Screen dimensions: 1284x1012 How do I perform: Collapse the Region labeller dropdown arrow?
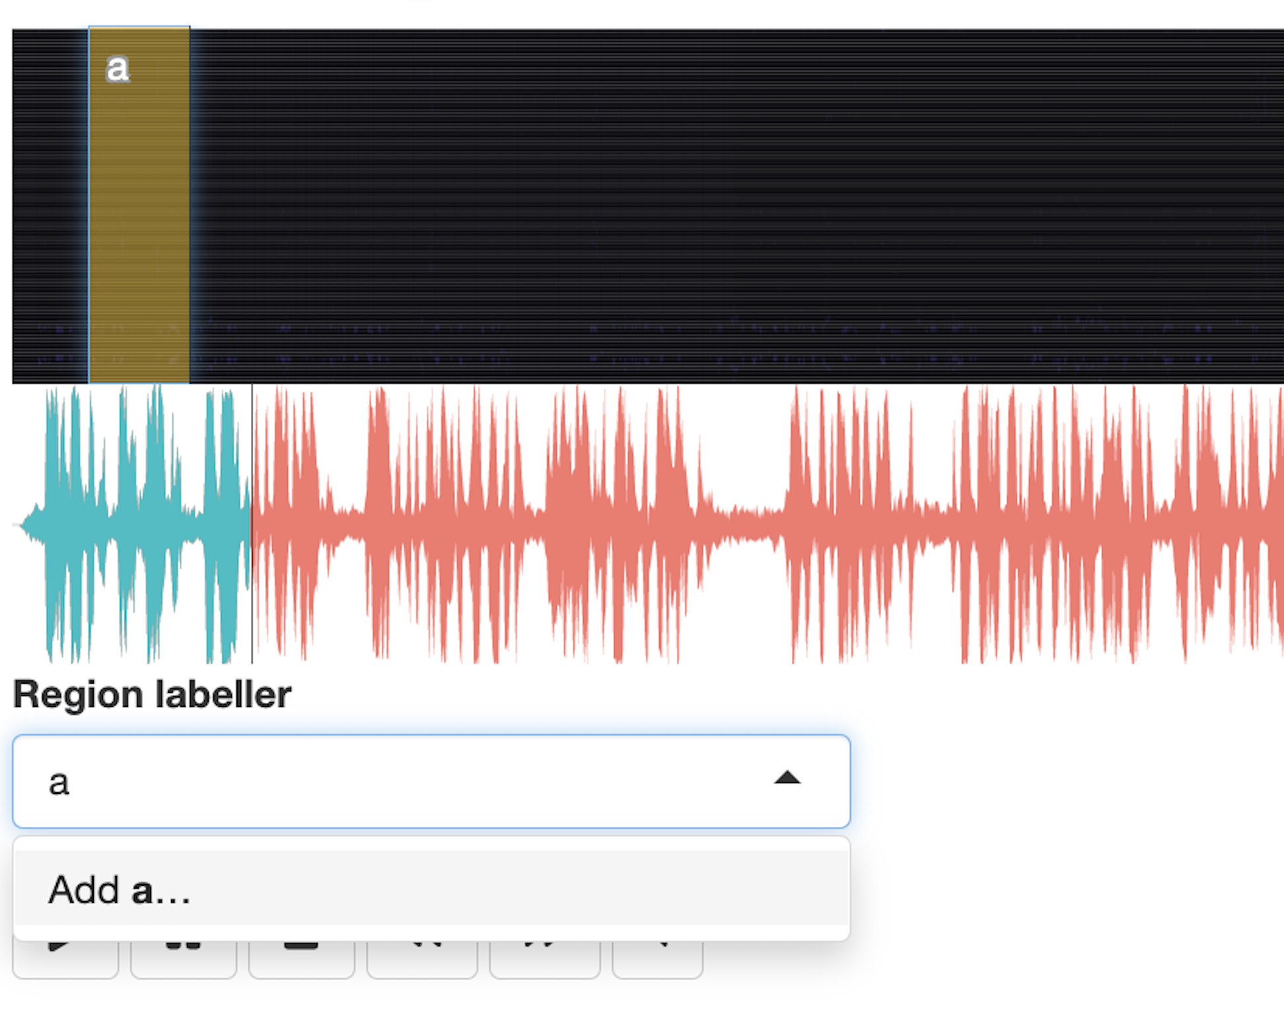point(787,779)
